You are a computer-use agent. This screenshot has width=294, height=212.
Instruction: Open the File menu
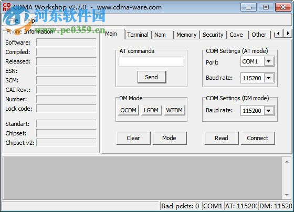tap(14, 20)
